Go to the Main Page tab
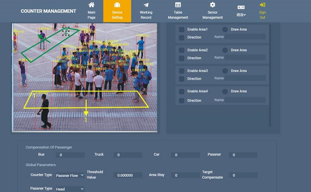 91,11
